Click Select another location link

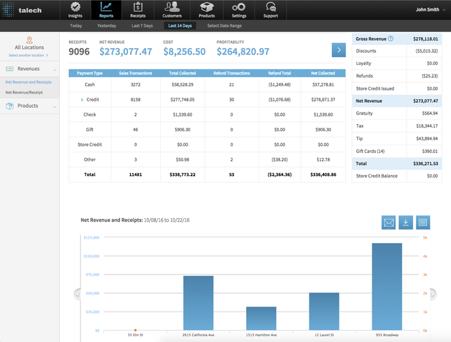pos(28,55)
